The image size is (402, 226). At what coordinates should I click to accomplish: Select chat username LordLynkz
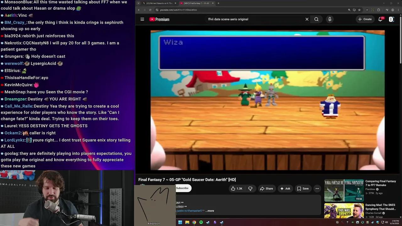[x=15, y=140]
